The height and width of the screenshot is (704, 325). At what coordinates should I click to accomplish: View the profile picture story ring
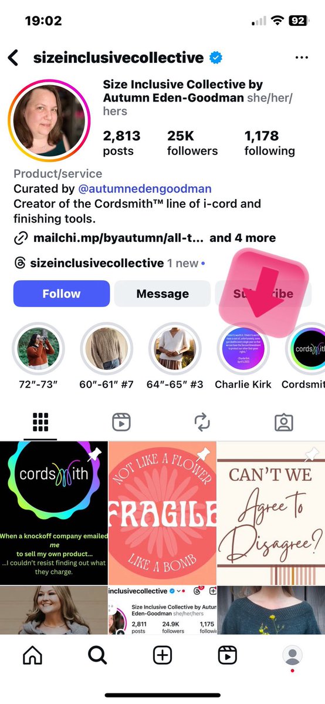point(49,120)
